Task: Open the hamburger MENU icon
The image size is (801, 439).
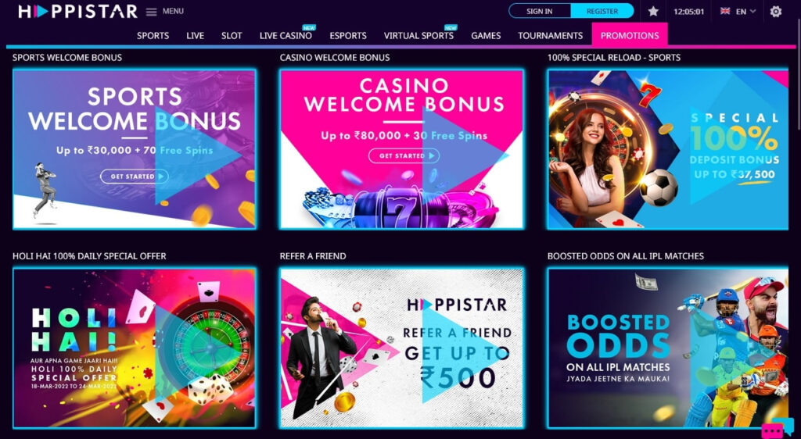Action: (x=151, y=12)
